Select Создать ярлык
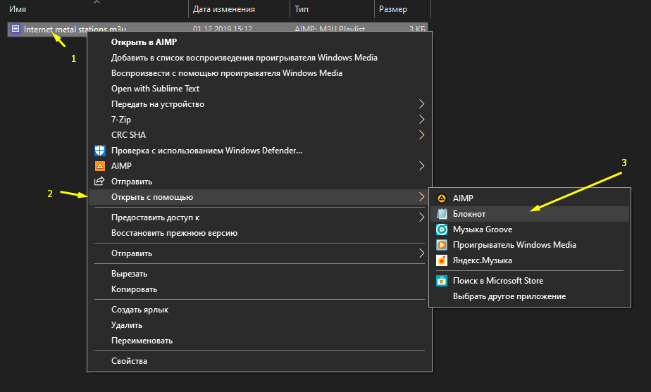 pos(259,310)
